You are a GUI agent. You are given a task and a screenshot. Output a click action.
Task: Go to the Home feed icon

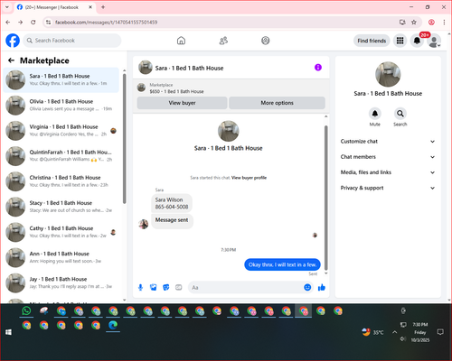(181, 41)
